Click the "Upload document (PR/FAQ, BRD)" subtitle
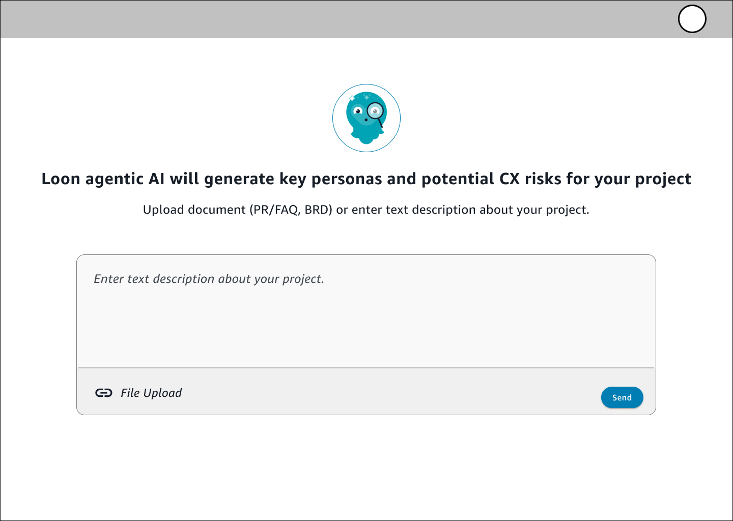Viewport: 733px width, 521px height. [x=366, y=210]
